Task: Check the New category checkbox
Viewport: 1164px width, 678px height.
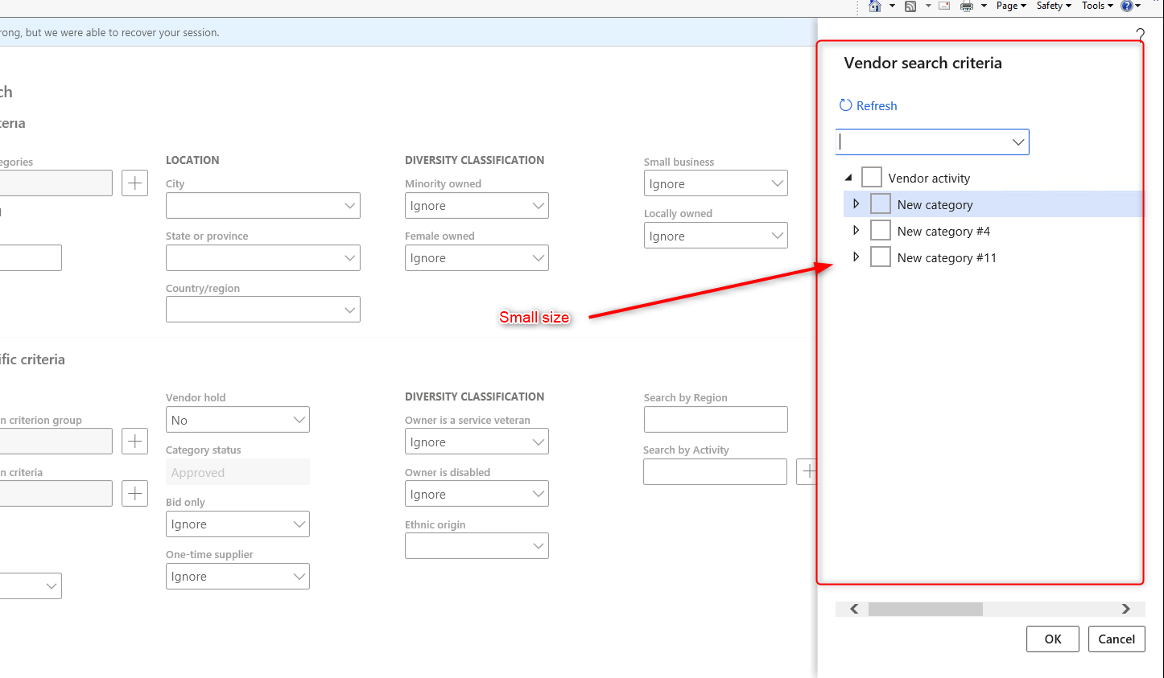Action: [x=880, y=204]
